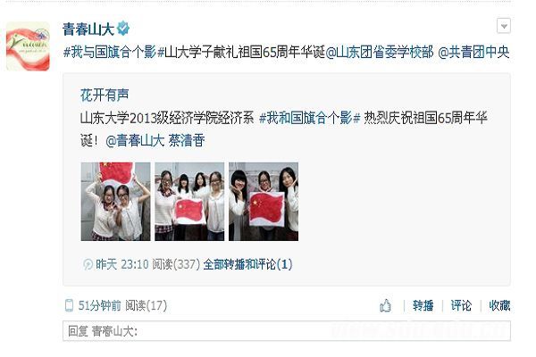Screen dimensions: 536x357
Task: Open the first photo with the raised flag
Action: pyautogui.click(x=115, y=202)
